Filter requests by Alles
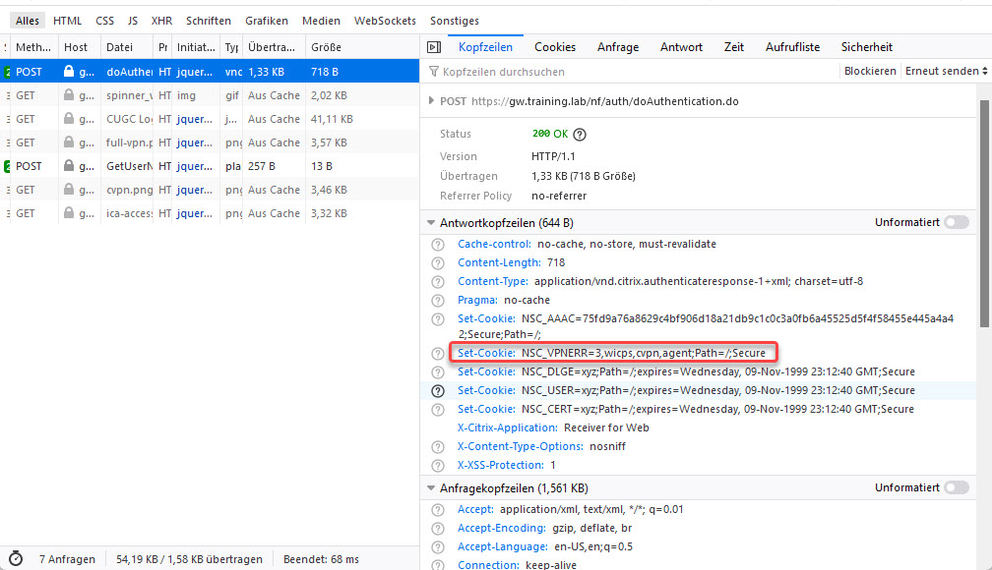 point(28,21)
